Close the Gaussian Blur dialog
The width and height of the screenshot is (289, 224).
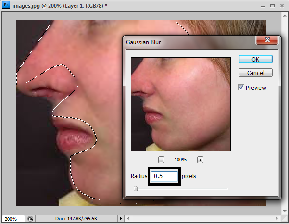(x=267, y=40)
